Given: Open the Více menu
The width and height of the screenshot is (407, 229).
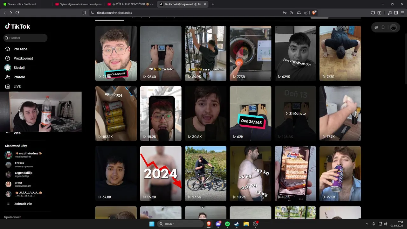Looking at the screenshot, I should point(17,133).
